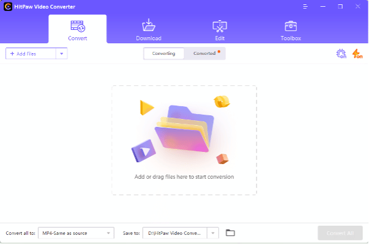This screenshot has width=369, height=244.
Task: Click the Add Files button
Action: click(31, 54)
